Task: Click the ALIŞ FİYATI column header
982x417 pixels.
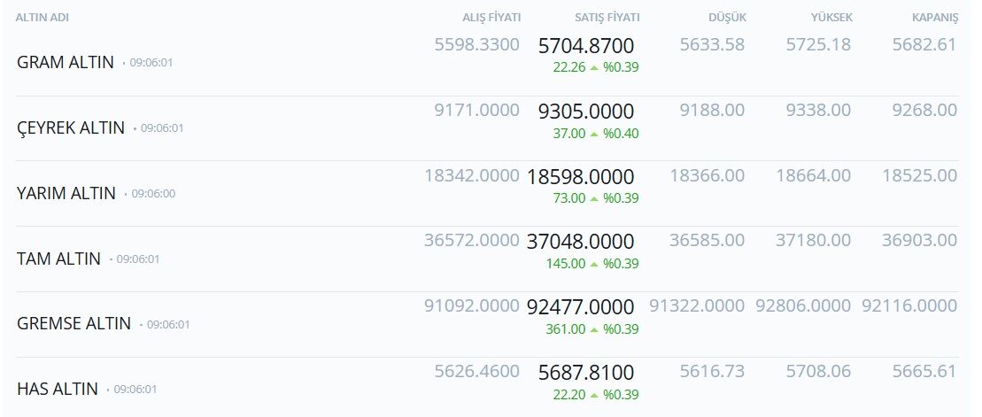Action: pyautogui.click(x=491, y=19)
